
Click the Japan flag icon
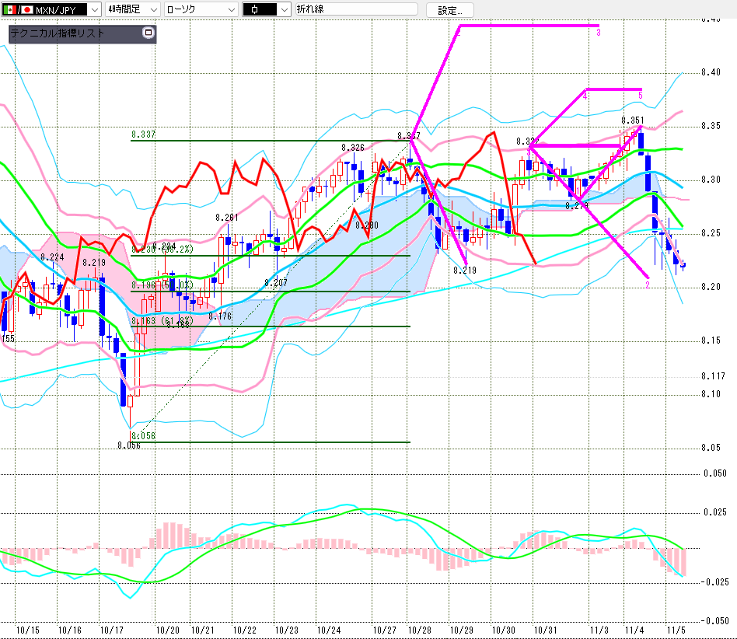(x=27, y=9)
